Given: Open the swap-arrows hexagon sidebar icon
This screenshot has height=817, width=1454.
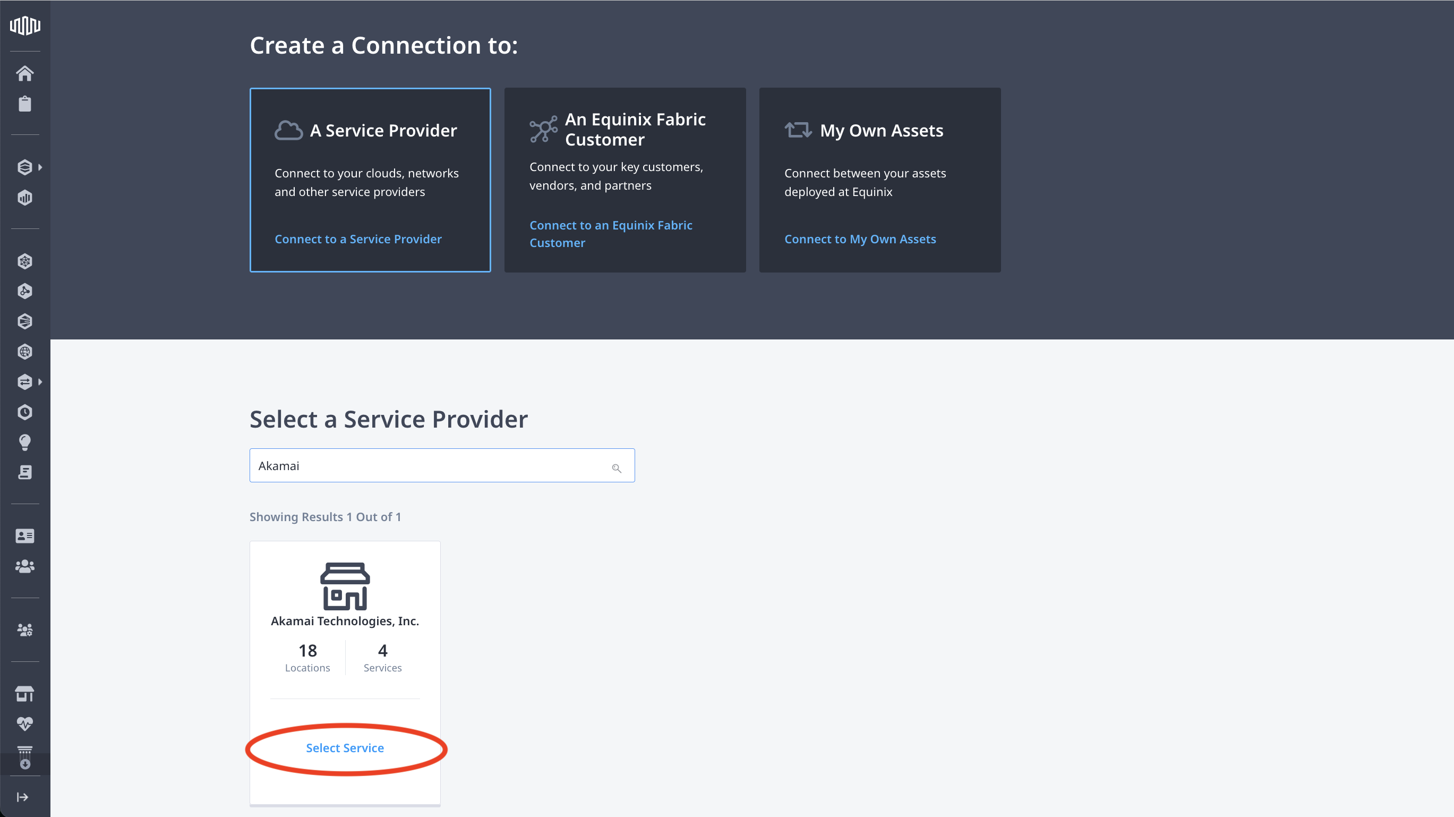Looking at the screenshot, I should tap(24, 382).
